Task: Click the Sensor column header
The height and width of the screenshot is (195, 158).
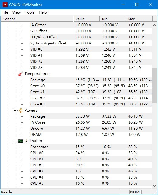Action: point(37,19)
